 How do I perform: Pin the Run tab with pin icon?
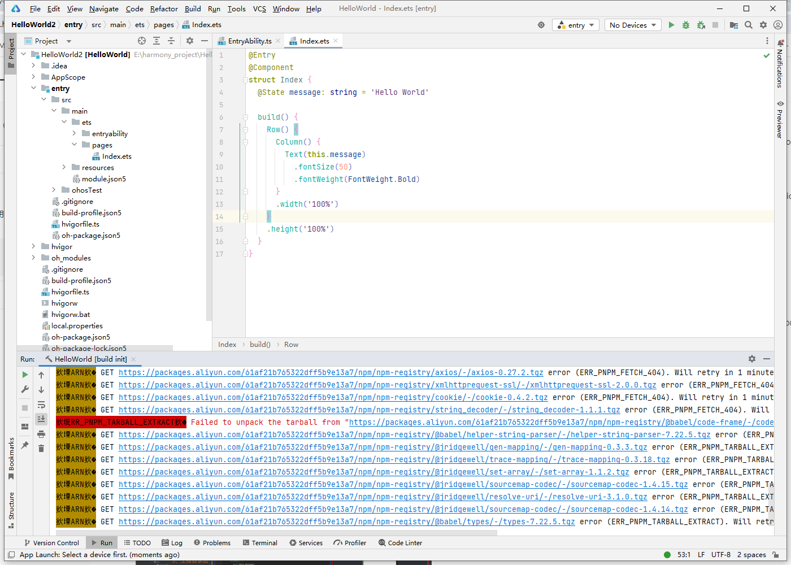(x=25, y=445)
